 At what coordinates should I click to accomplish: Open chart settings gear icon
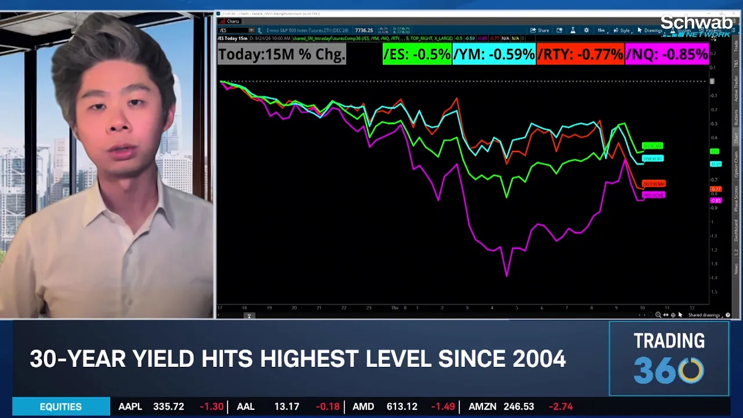586,30
